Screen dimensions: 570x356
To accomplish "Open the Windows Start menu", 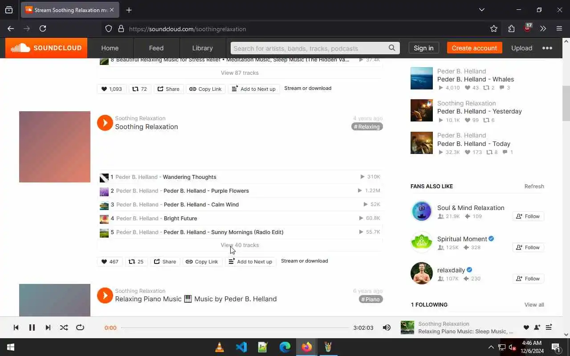I will coord(11,347).
